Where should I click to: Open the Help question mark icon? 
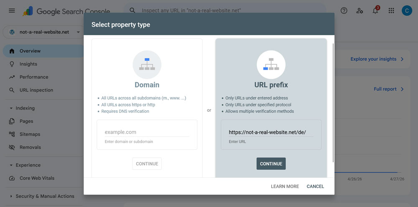[344, 11]
